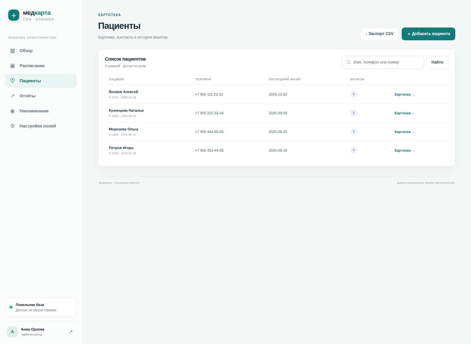Click the Пациент column header
This screenshot has height=344, width=471.
point(117,79)
